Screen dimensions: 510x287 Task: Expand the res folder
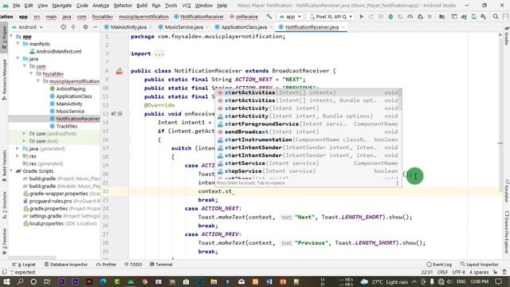click(x=18, y=156)
